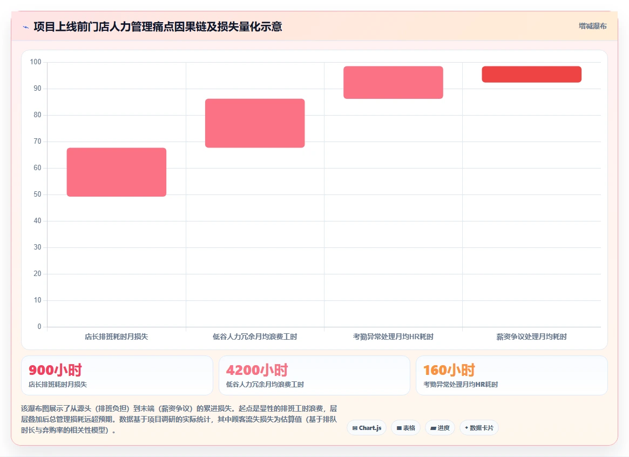Click the Chart.js tag's icon

[355, 428]
